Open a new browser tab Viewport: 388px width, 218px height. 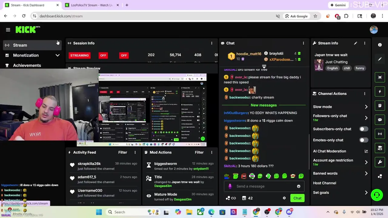(x=127, y=5)
